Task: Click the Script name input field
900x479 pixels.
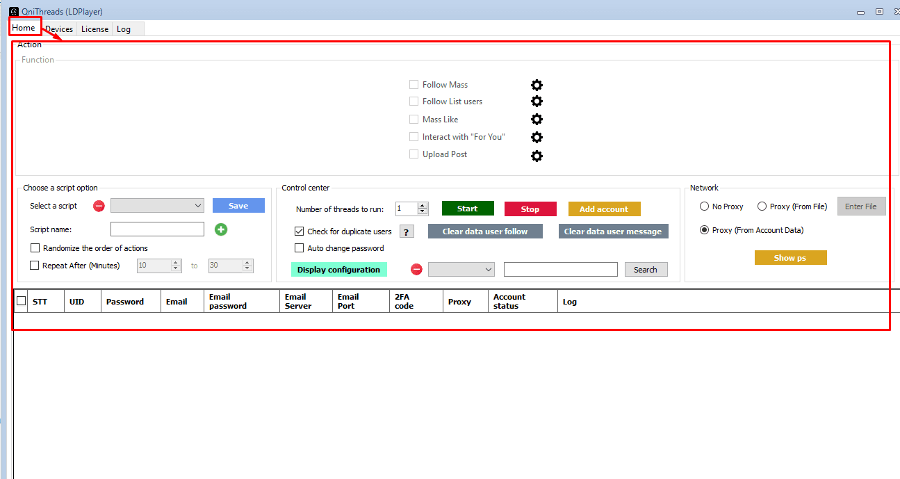Action: (157, 229)
